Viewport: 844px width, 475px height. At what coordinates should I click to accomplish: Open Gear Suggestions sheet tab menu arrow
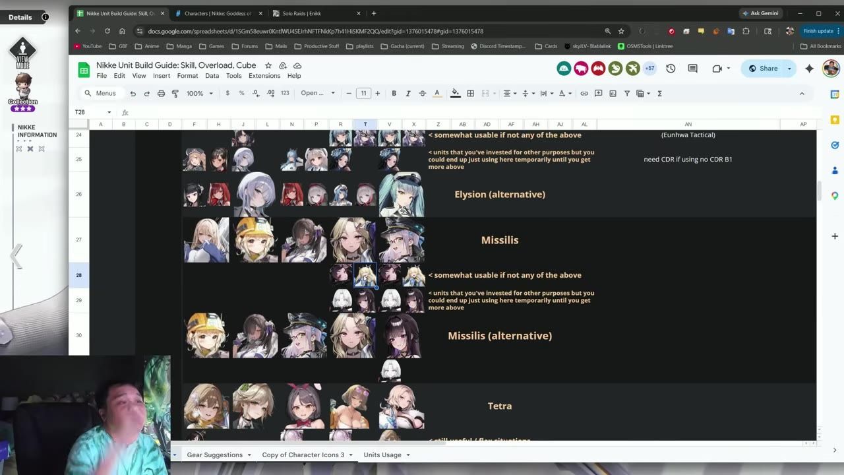249,455
